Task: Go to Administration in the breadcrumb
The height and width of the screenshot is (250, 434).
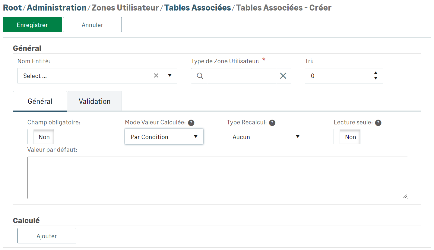Action: [56, 8]
